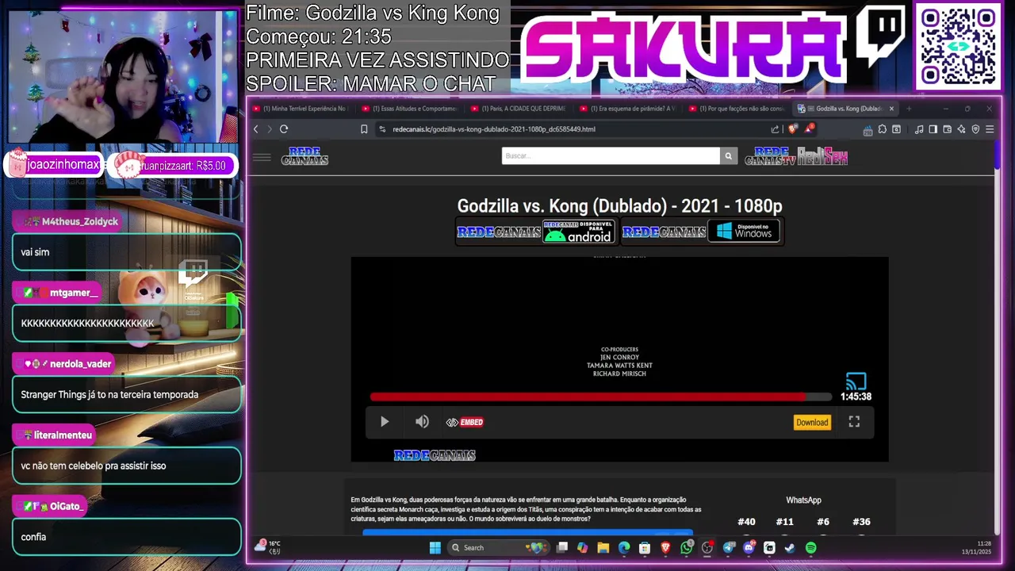Screen dimensions: 1015x571
Task: Open Spotify from the taskbar
Action: point(810,547)
